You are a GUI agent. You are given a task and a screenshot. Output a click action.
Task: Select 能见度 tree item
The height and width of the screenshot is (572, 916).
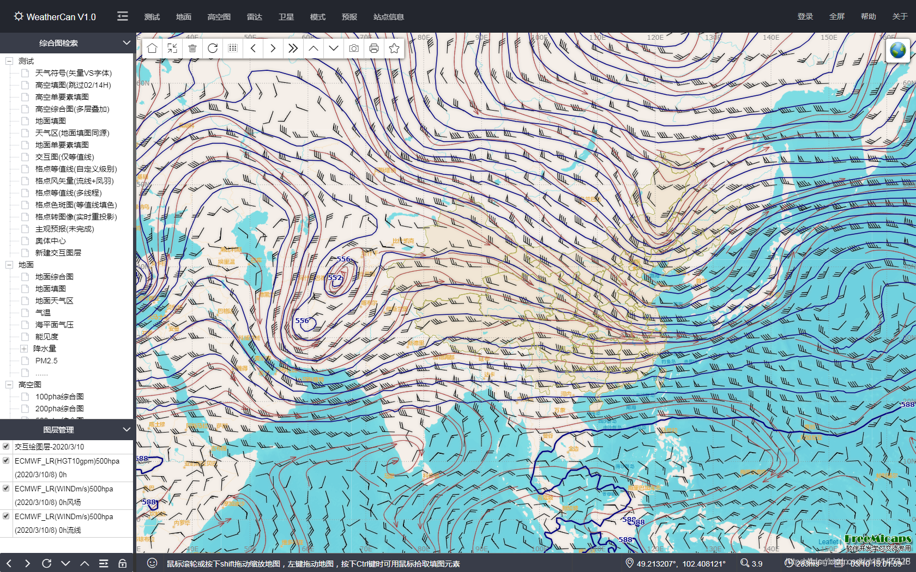(x=47, y=337)
